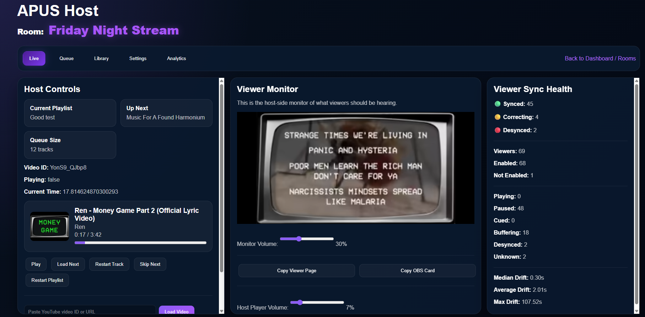Screen dimensions: 645x317
Task: Click the Up Next card
Action: (x=166, y=113)
